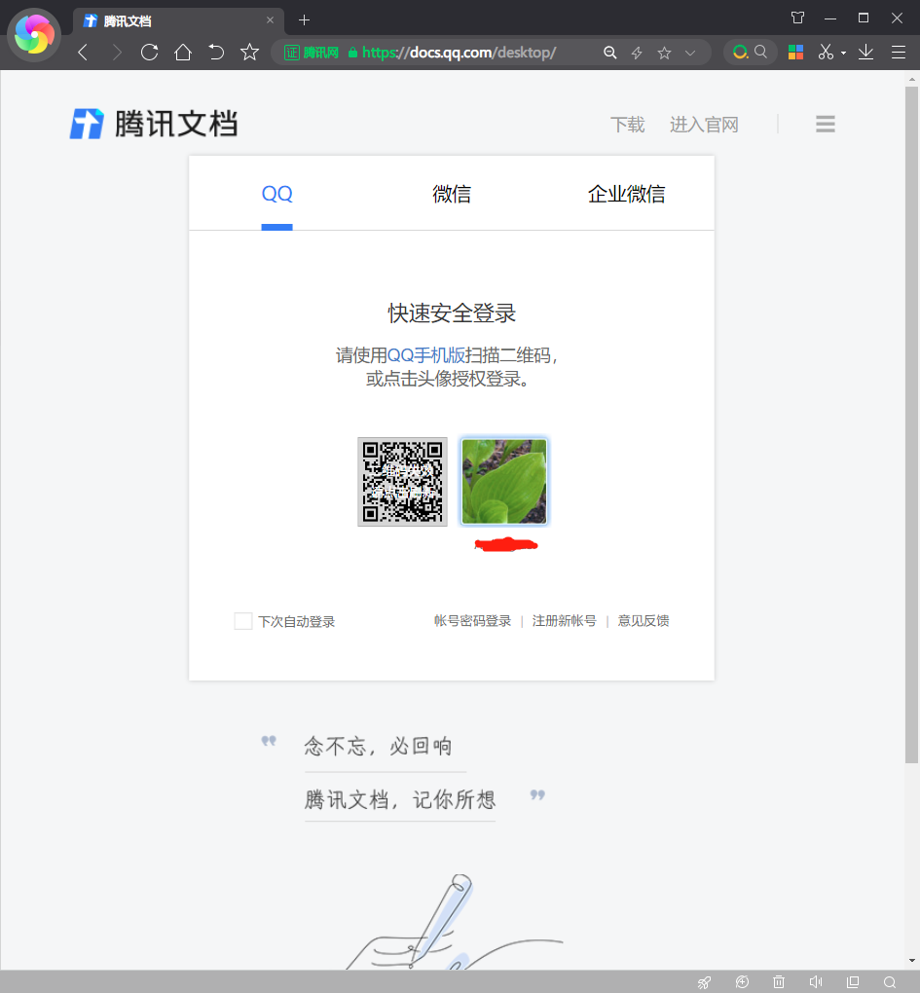Click the 腾讯文档 logo
This screenshot has height=993, width=920.
point(154,124)
